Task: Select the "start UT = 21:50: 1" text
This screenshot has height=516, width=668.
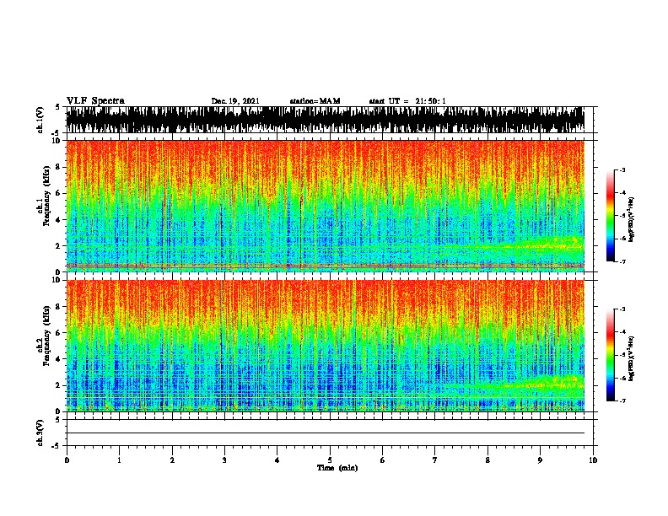Action: click(x=407, y=101)
